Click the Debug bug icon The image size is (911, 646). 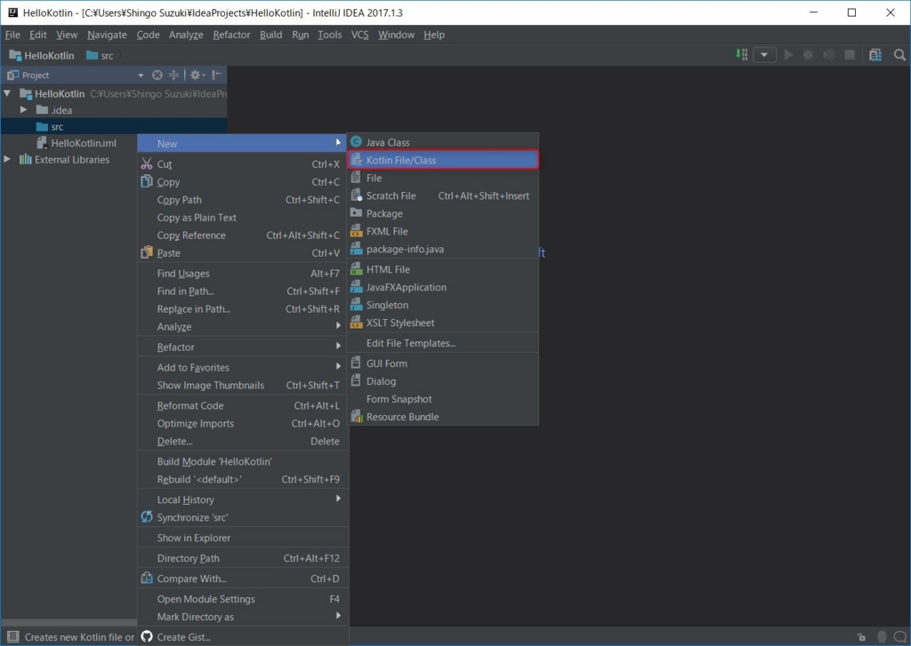(x=808, y=55)
